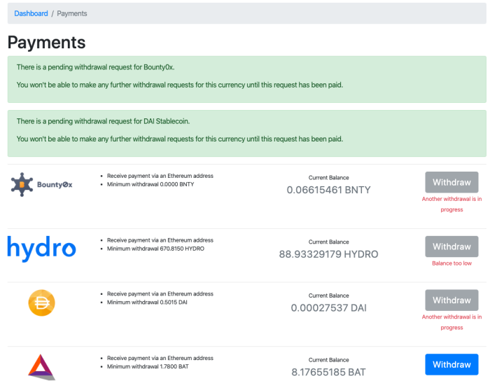
Task: Click the hydro logo
Action: 41,249
